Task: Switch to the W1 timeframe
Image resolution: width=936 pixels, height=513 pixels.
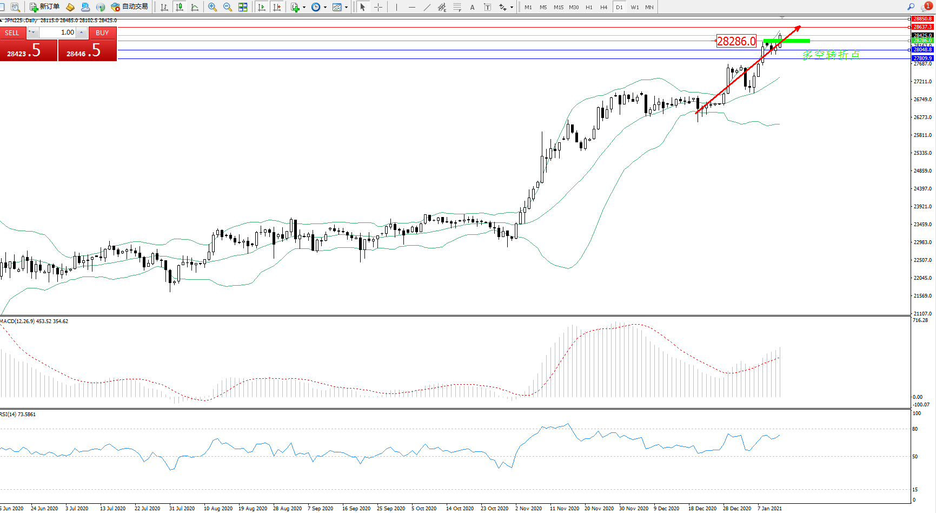Action: (x=634, y=7)
